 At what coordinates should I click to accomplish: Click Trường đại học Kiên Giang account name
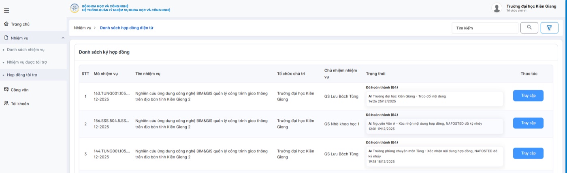(x=531, y=6)
